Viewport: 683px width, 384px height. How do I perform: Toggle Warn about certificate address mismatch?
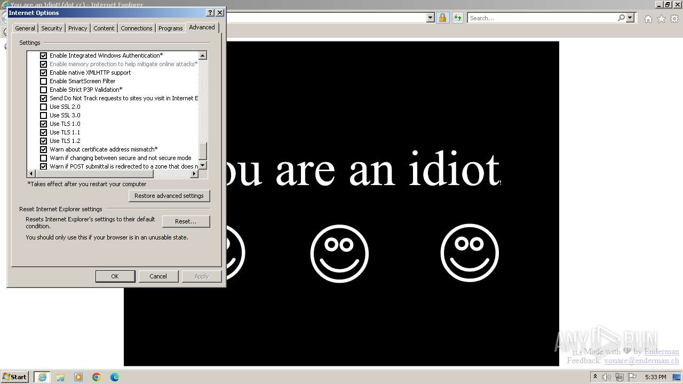tap(44, 149)
